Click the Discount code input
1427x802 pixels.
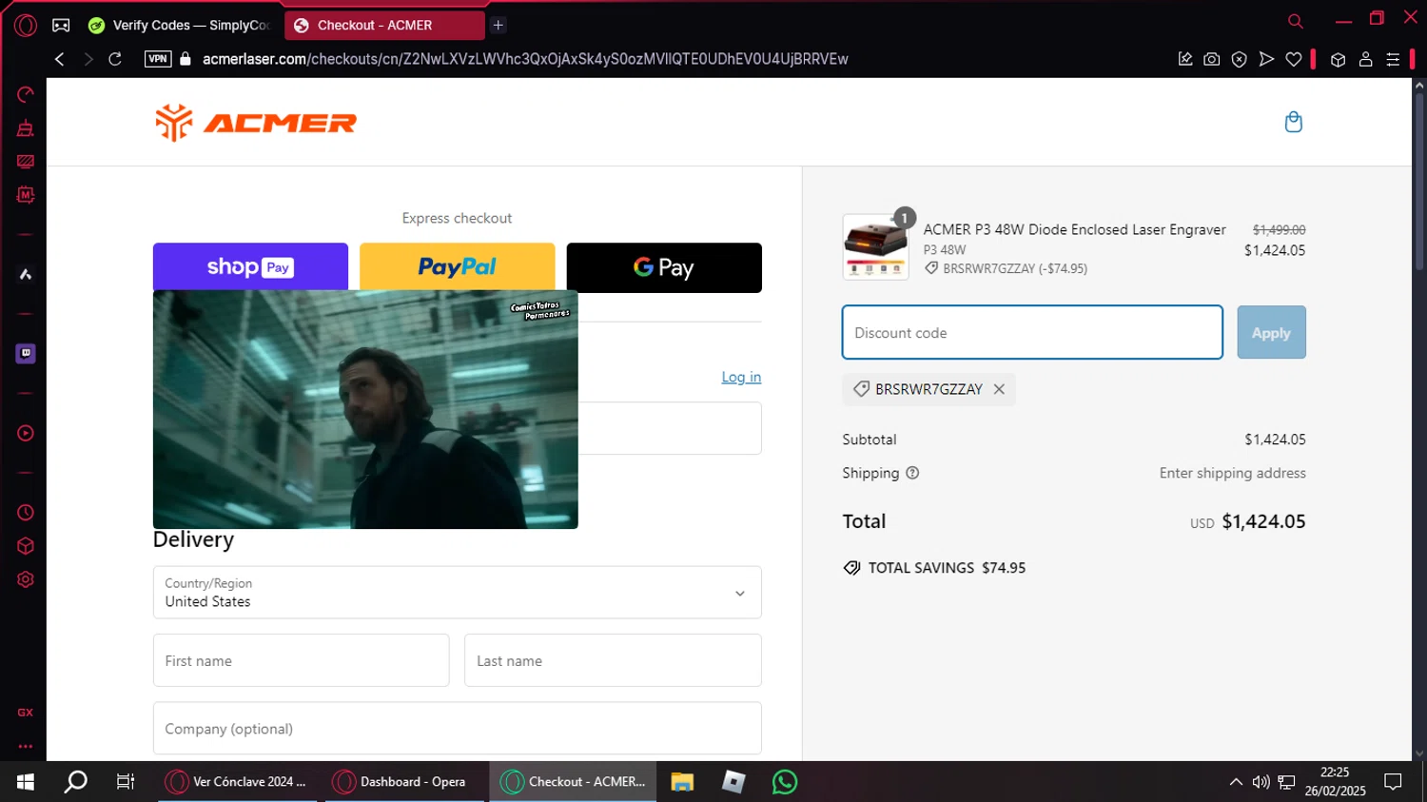point(1032,332)
